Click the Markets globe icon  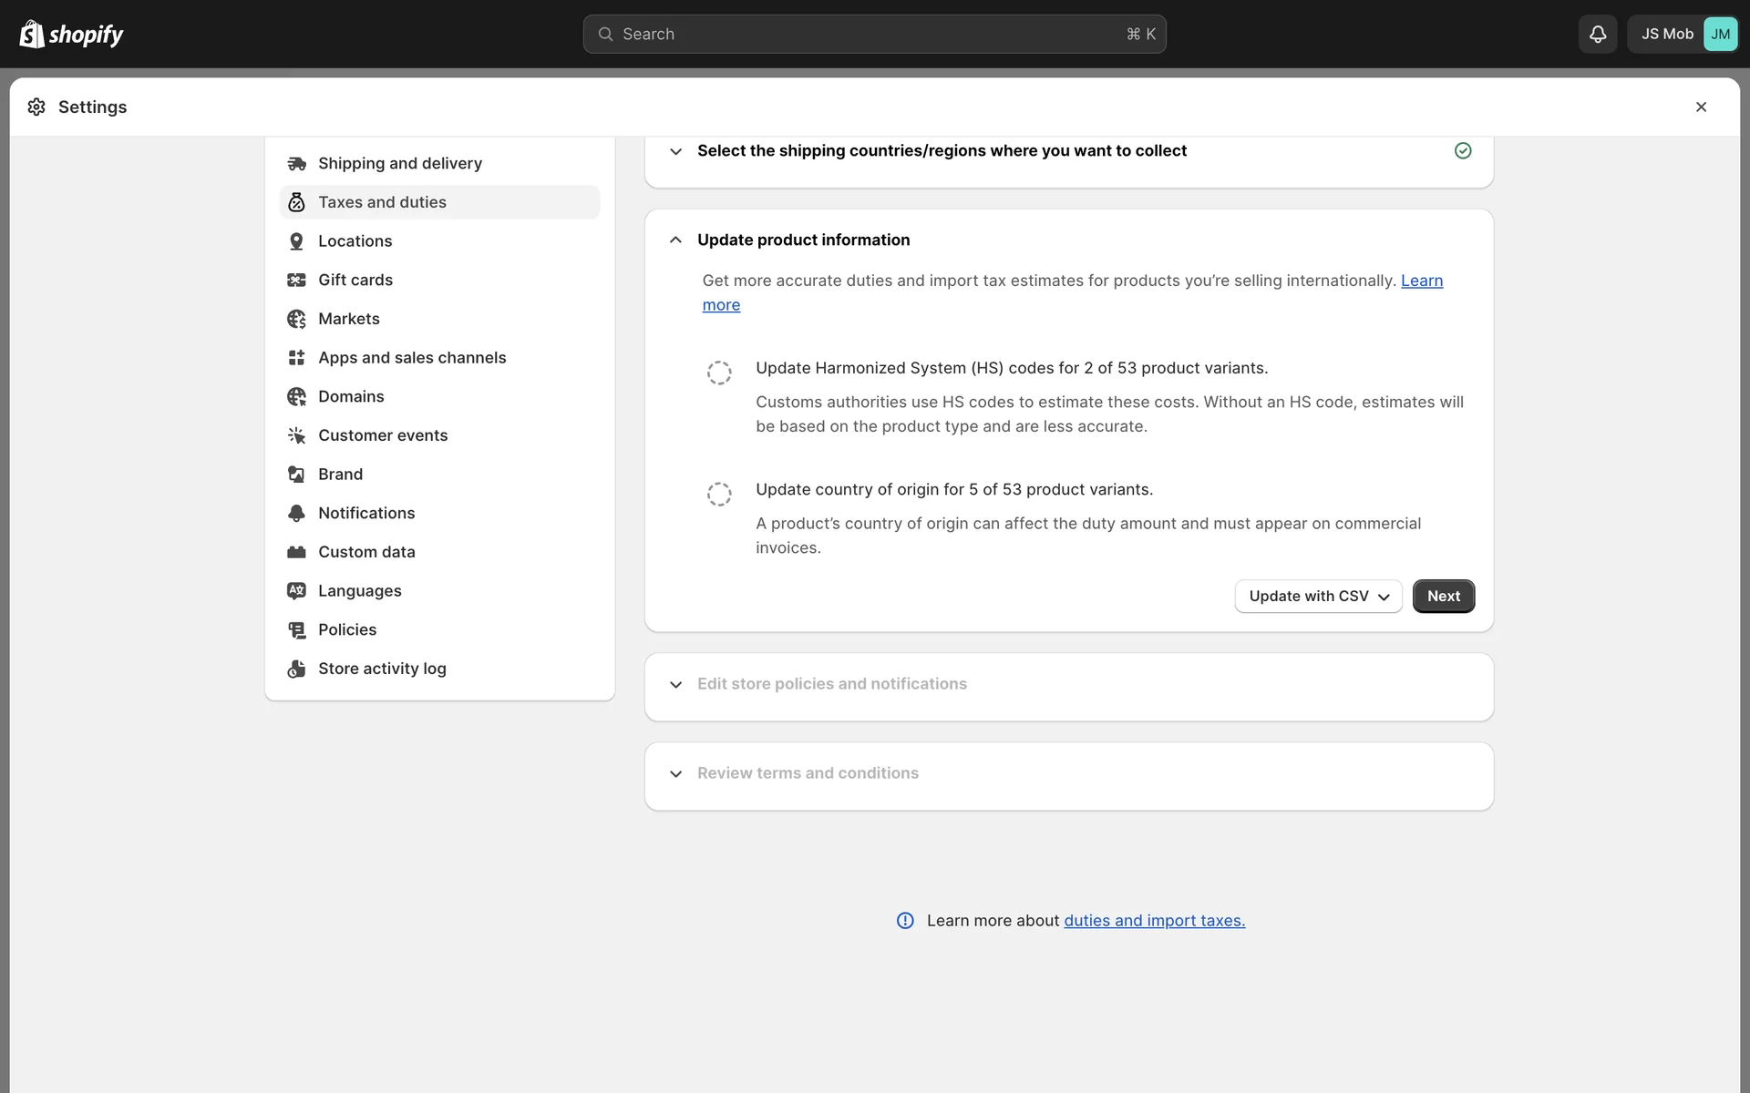[296, 319]
